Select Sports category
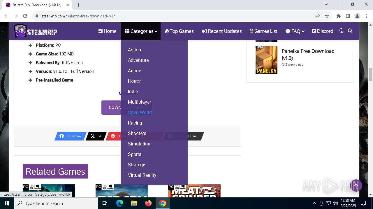This screenshot has width=373, height=209. [x=134, y=154]
